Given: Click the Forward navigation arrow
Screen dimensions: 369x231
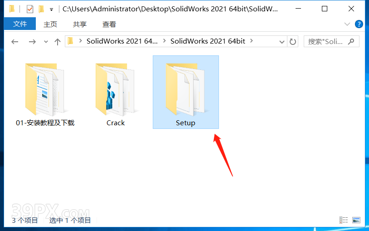Looking at the screenshot, I should click(x=32, y=42).
